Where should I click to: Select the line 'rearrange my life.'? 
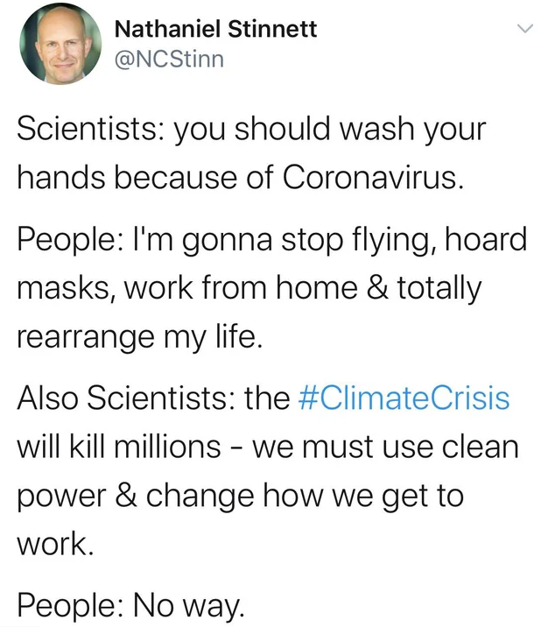tap(140, 338)
